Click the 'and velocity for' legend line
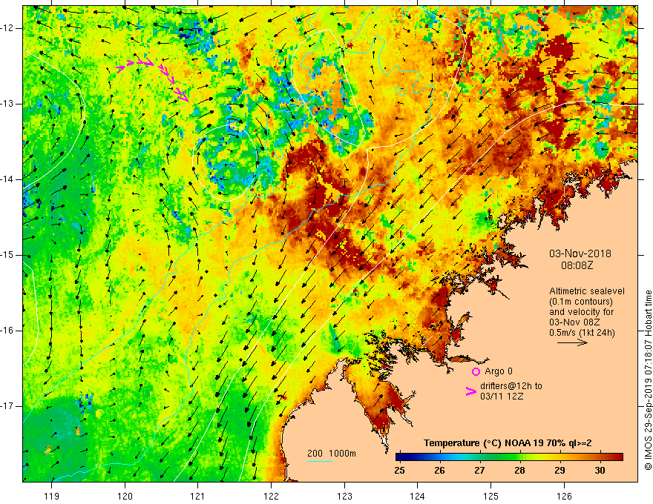Image resolution: width=653 pixels, height=504 pixels. [x=581, y=312]
